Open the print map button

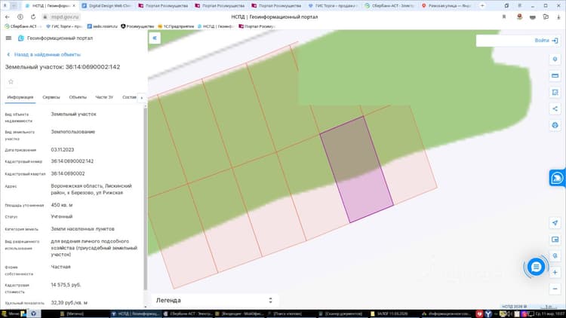pyautogui.click(x=555, y=125)
